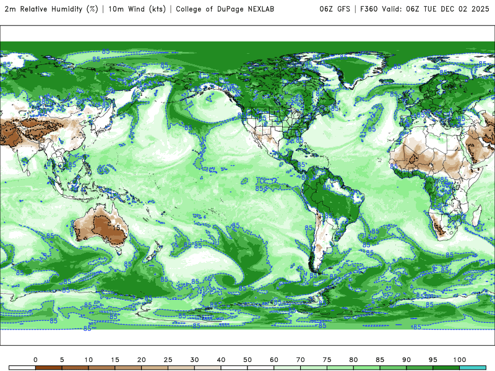Click the legend value '0'
The image size is (495, 371).
pyautogui.click(x=35, y=360)
